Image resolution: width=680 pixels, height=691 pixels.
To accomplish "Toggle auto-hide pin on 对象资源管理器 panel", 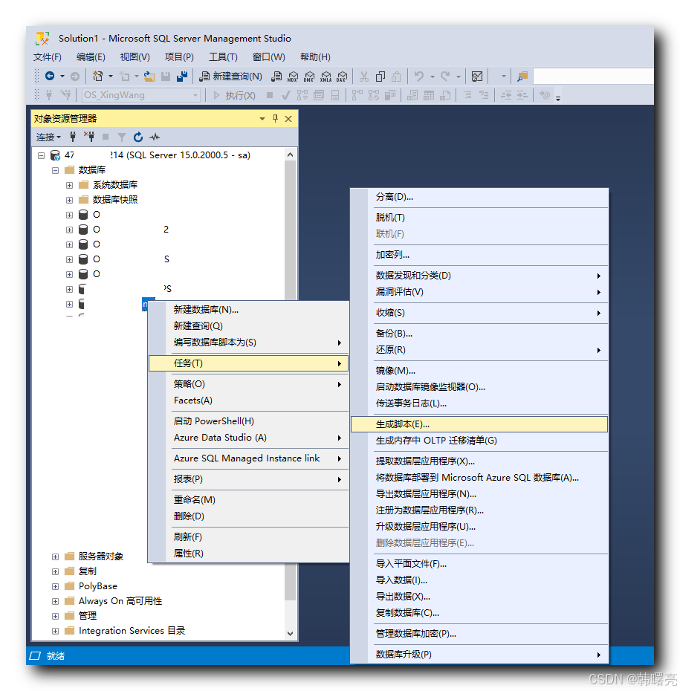I will (276, 119).
